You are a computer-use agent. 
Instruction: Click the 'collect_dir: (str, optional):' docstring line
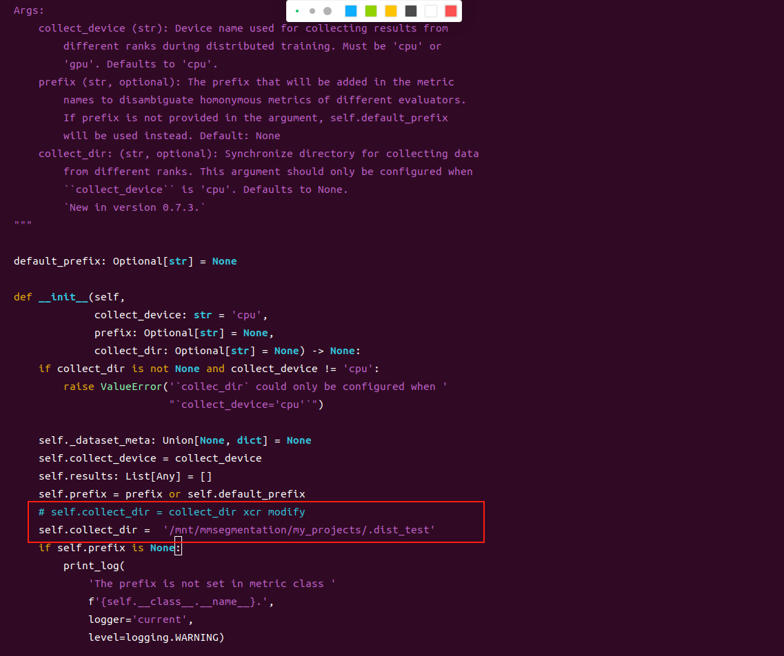point(259,154)
